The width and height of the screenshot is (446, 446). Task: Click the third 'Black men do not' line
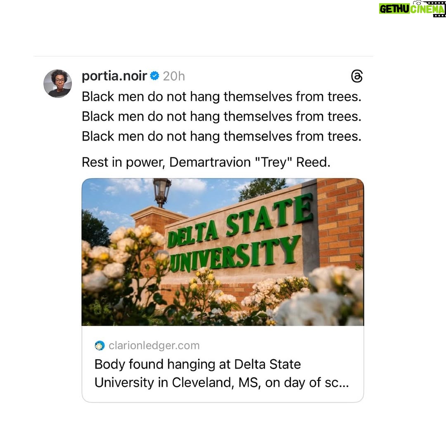pos(222,137)
